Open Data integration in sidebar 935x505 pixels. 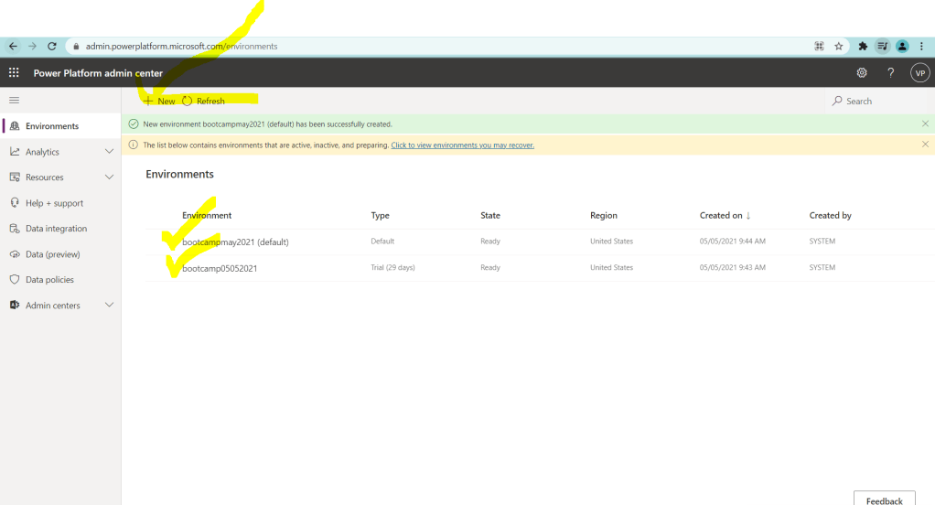click(x=60, y=229)
